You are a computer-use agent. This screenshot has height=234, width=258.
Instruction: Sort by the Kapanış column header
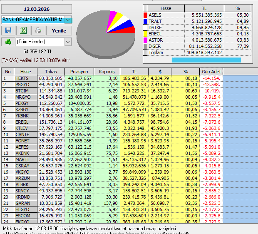coord(107,72)
